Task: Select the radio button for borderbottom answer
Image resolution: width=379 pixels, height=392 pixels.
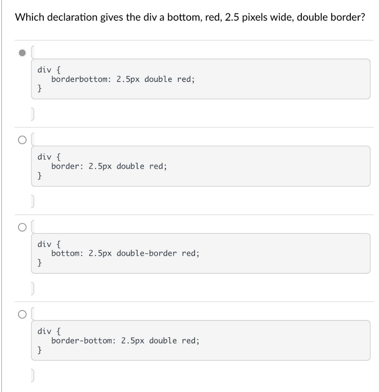Action: pos(21,52)
